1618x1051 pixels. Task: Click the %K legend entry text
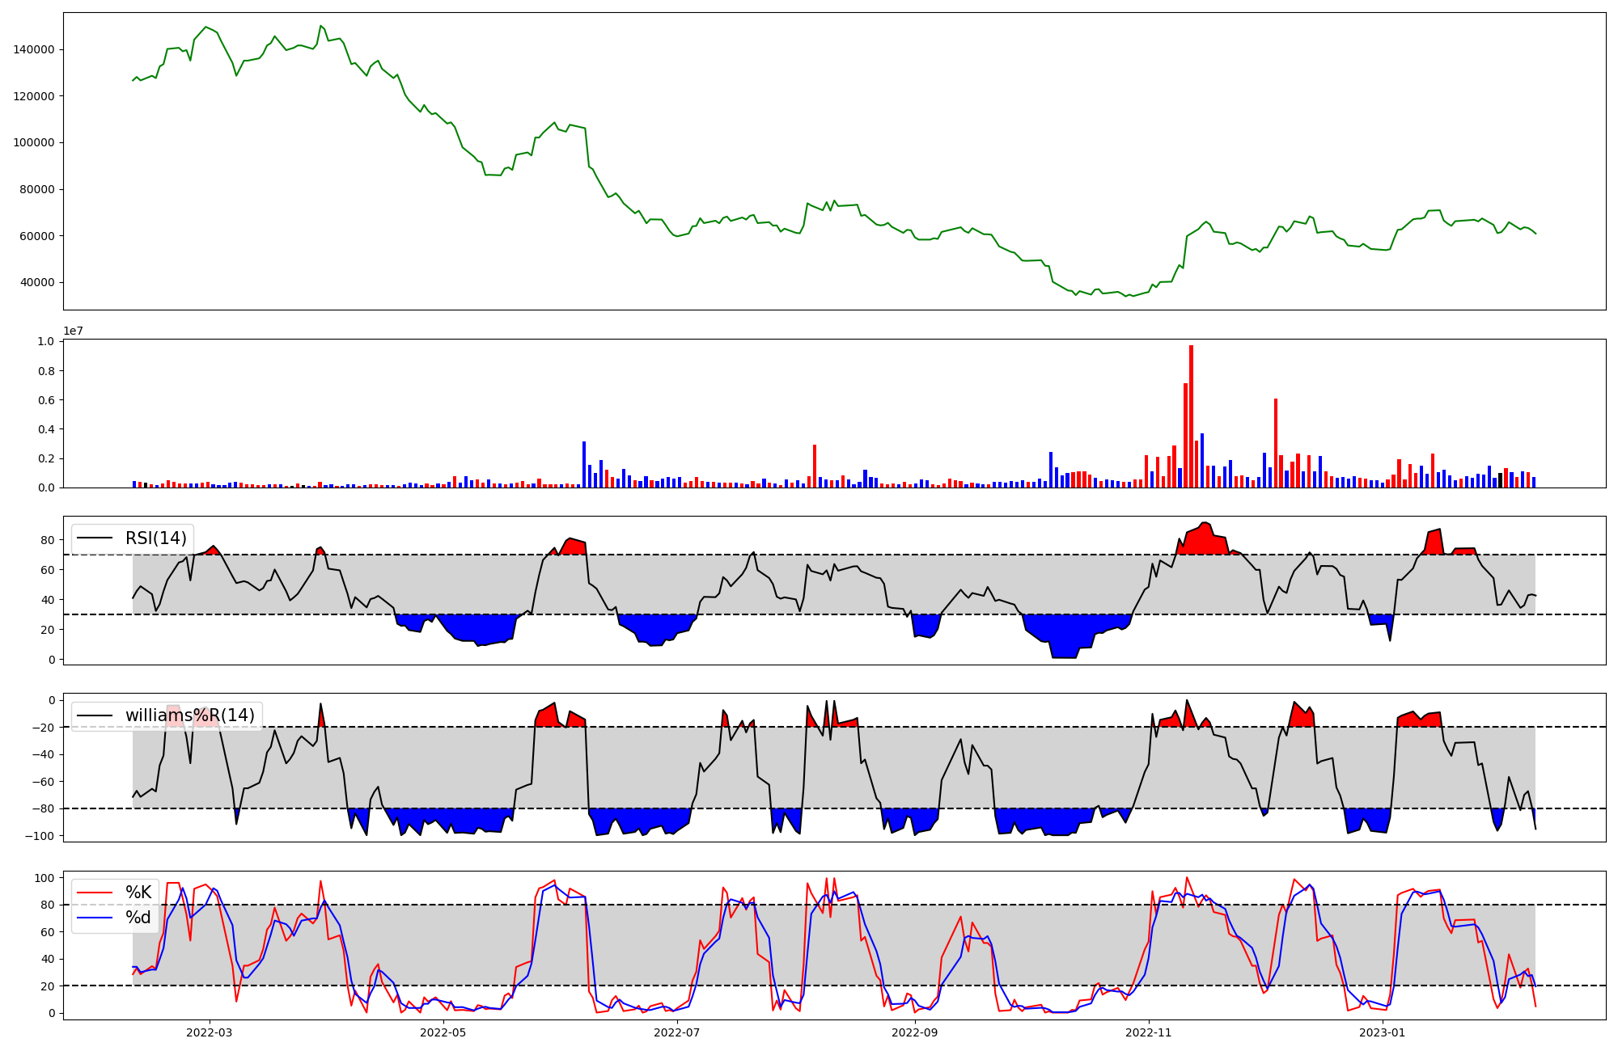pos(138,893)
